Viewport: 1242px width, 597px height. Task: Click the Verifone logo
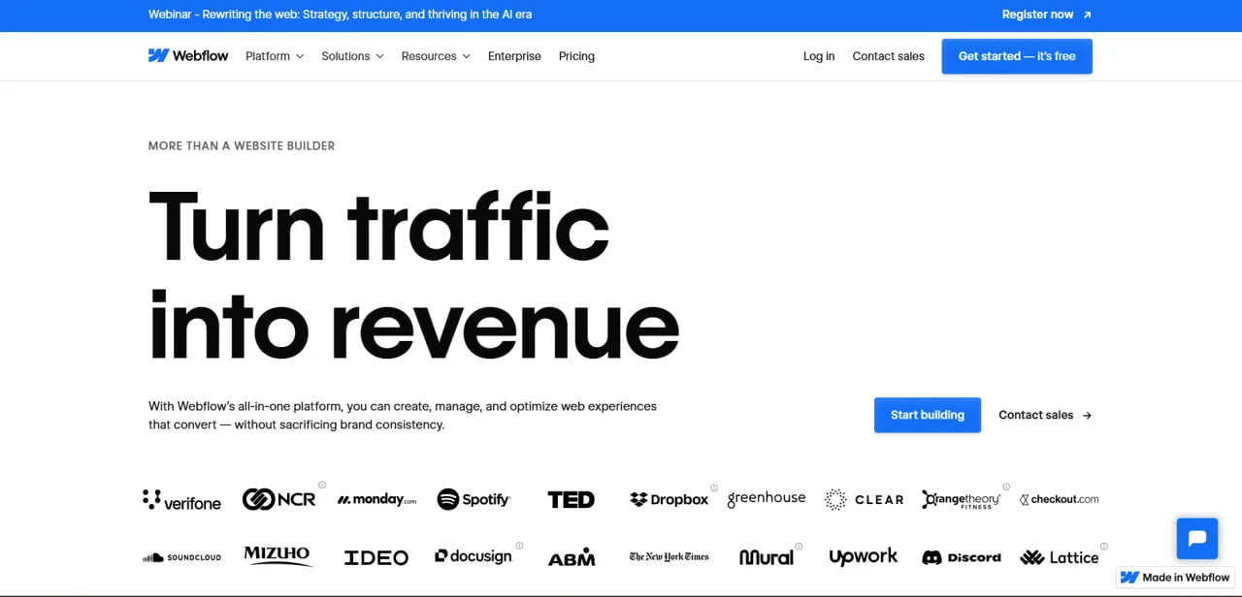[x=181, y=500]
